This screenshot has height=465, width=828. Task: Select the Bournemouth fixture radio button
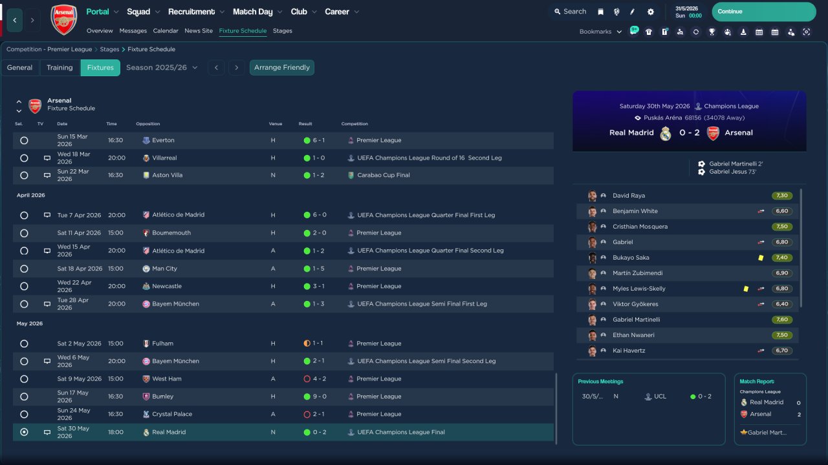(24, 232)
